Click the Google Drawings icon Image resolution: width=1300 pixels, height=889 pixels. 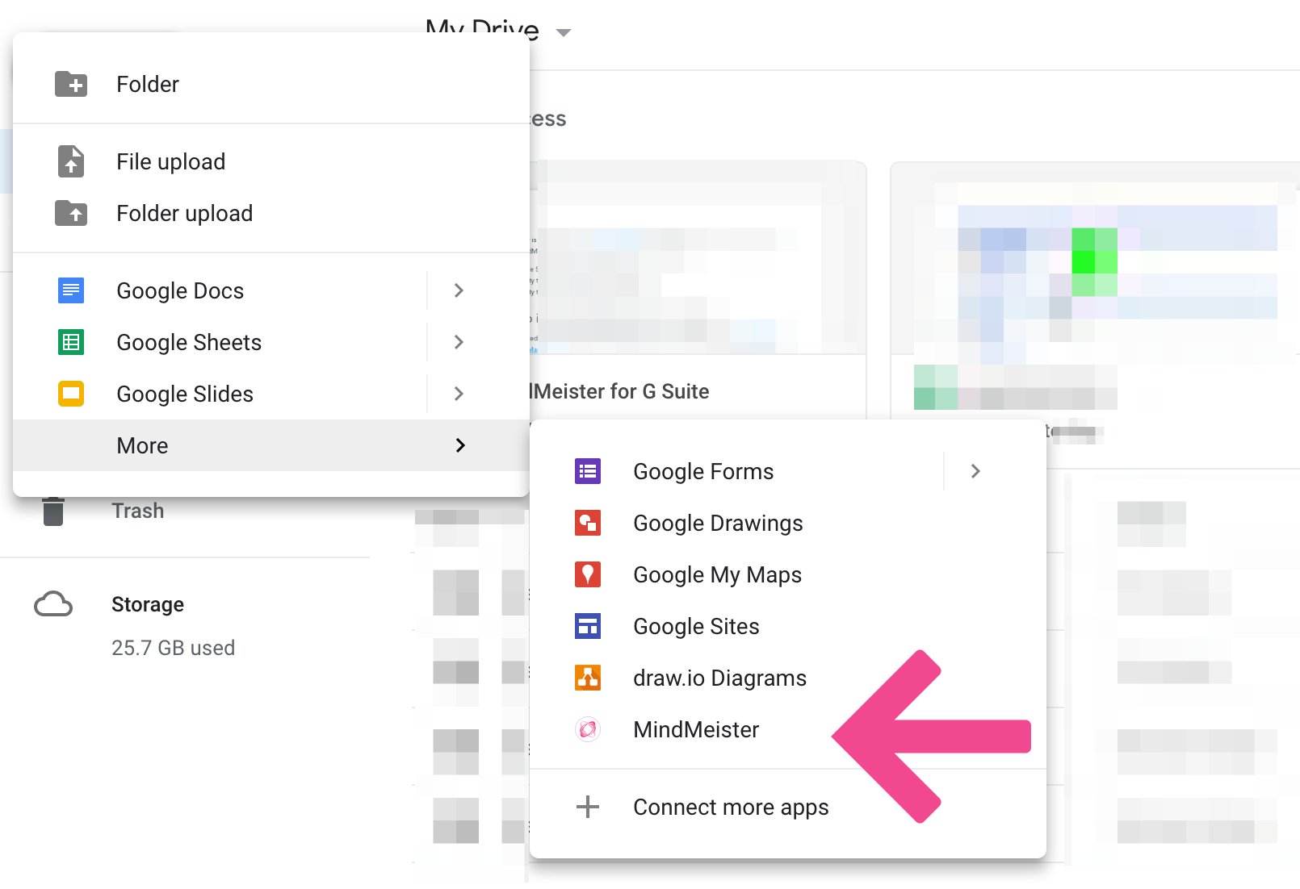588,523
